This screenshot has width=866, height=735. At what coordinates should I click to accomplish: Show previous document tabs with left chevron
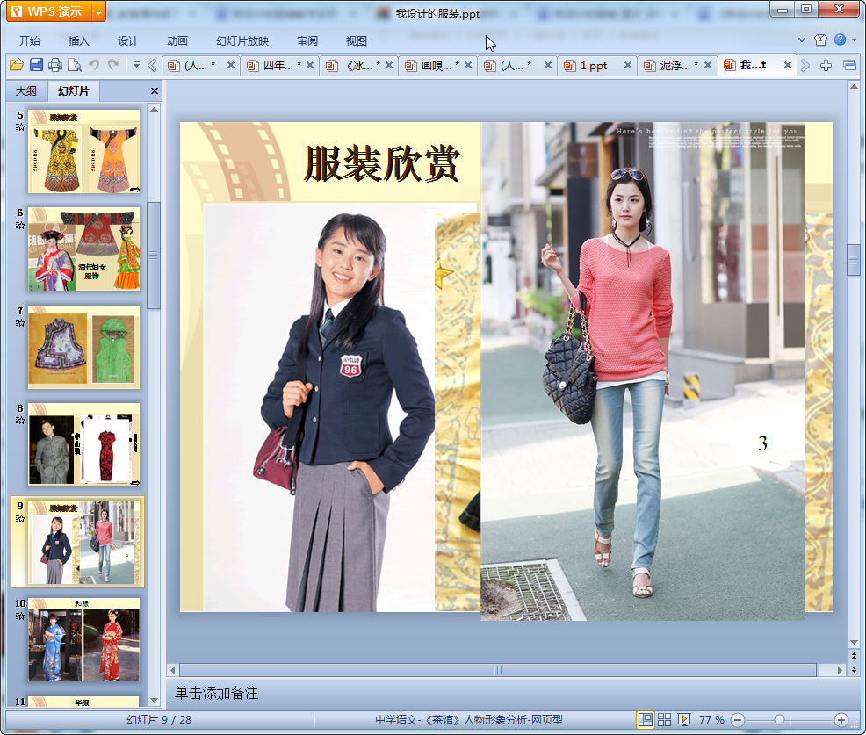click(x=153, y=66)
